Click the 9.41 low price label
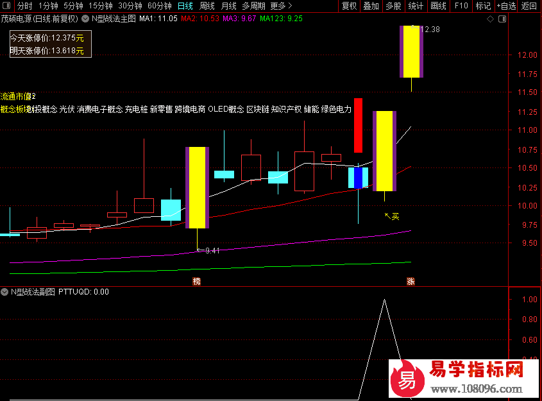 pyautogui.click(x=212, y=251)
